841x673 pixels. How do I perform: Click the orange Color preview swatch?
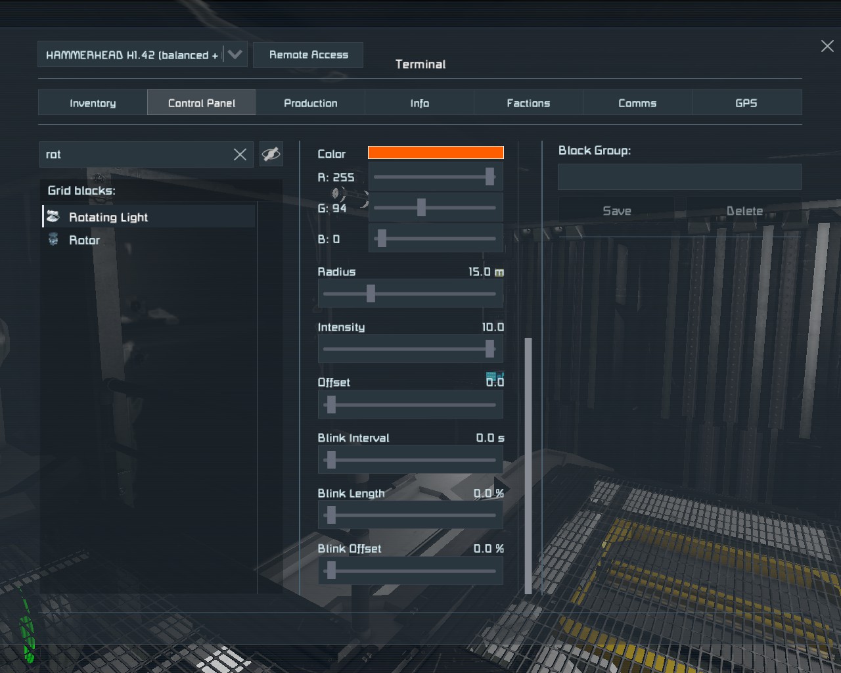coord(436,152)
